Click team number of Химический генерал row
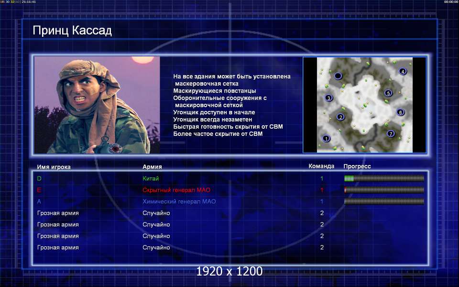This screenshot has height=287, width=459. [x=322, y=201]
